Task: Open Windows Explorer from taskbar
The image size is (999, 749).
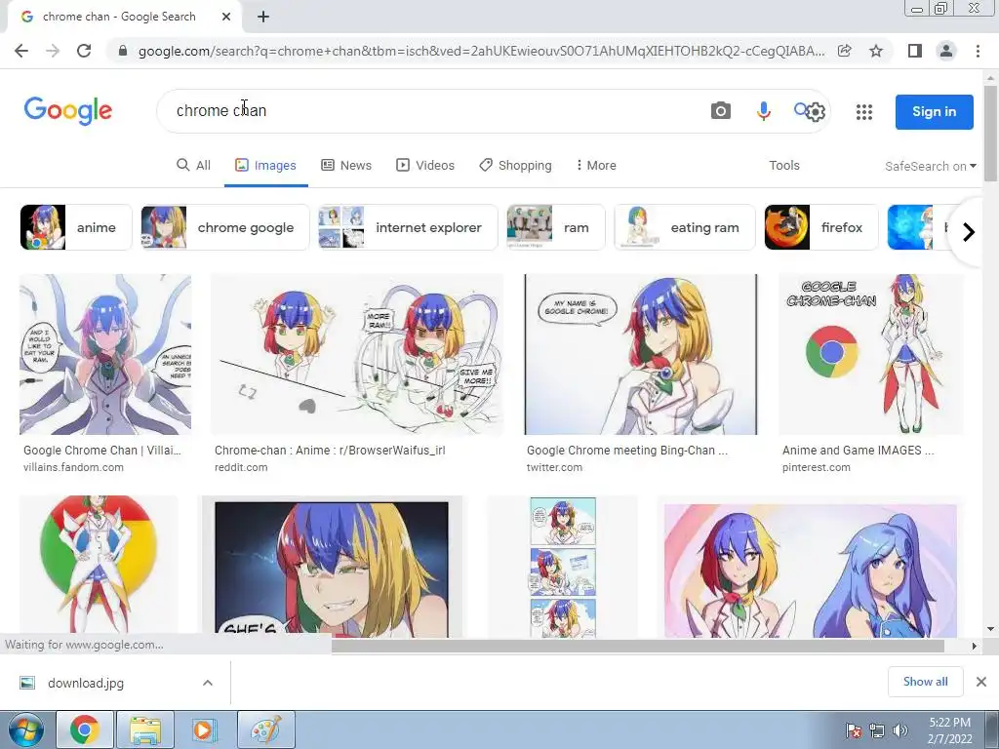Action: click(x=145, y=729)
